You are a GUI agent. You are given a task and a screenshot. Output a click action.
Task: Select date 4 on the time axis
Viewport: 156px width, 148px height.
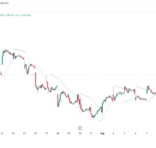tap(113, 133)
